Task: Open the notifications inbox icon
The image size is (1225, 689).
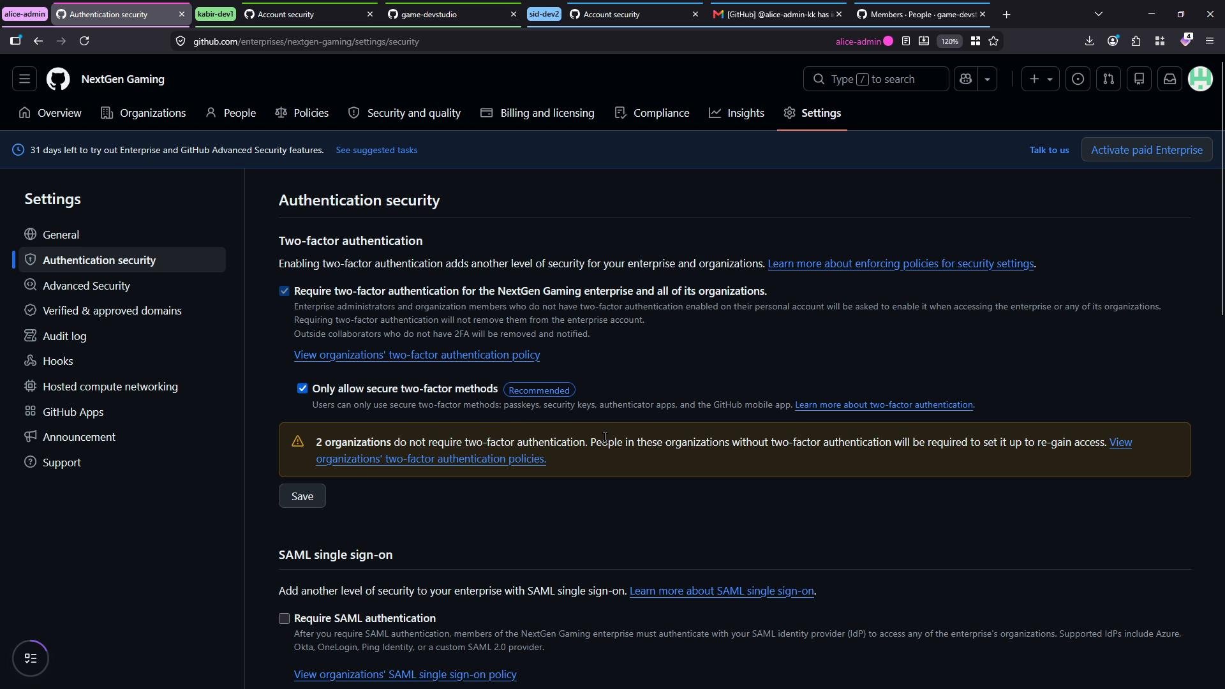Action: point(1169,79)
